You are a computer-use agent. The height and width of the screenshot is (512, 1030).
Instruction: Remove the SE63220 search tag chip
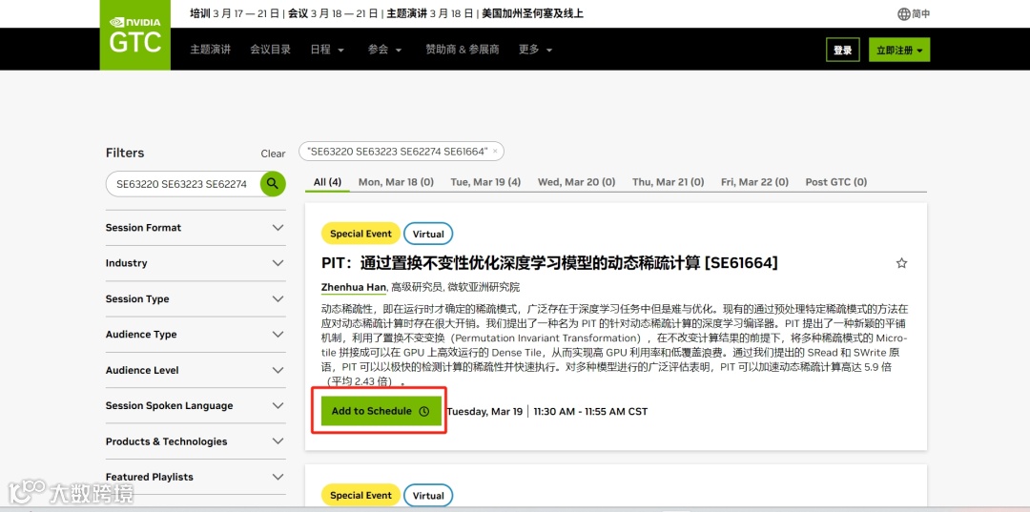click(x=495, y=152)
